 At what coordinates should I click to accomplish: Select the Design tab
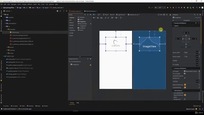pyautogui.click(x=72, y=103)
